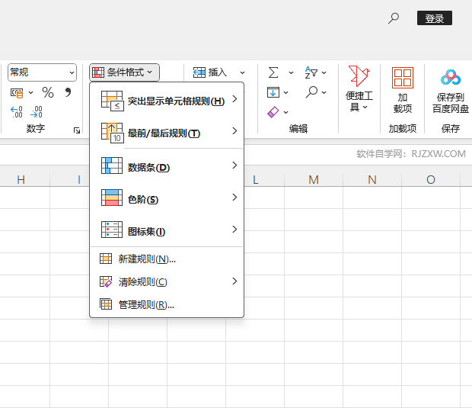Viewport: 472px width, 408px height.
Task: Click the Sort and Filter icon
Action: [311, 72]
